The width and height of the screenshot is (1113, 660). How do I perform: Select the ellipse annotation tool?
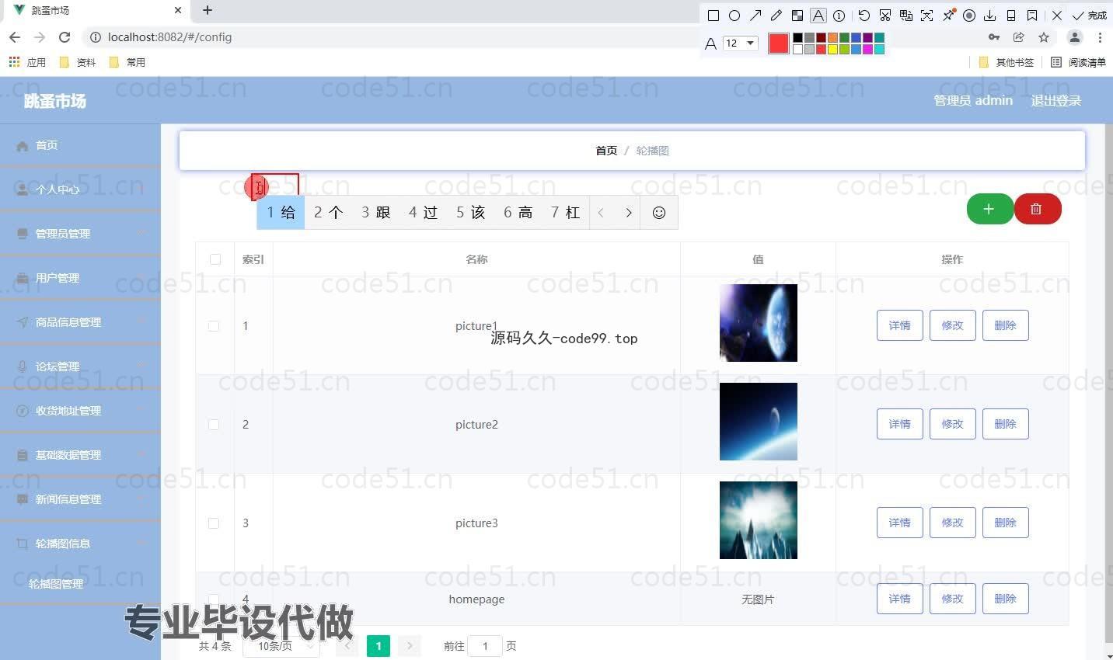734,16
